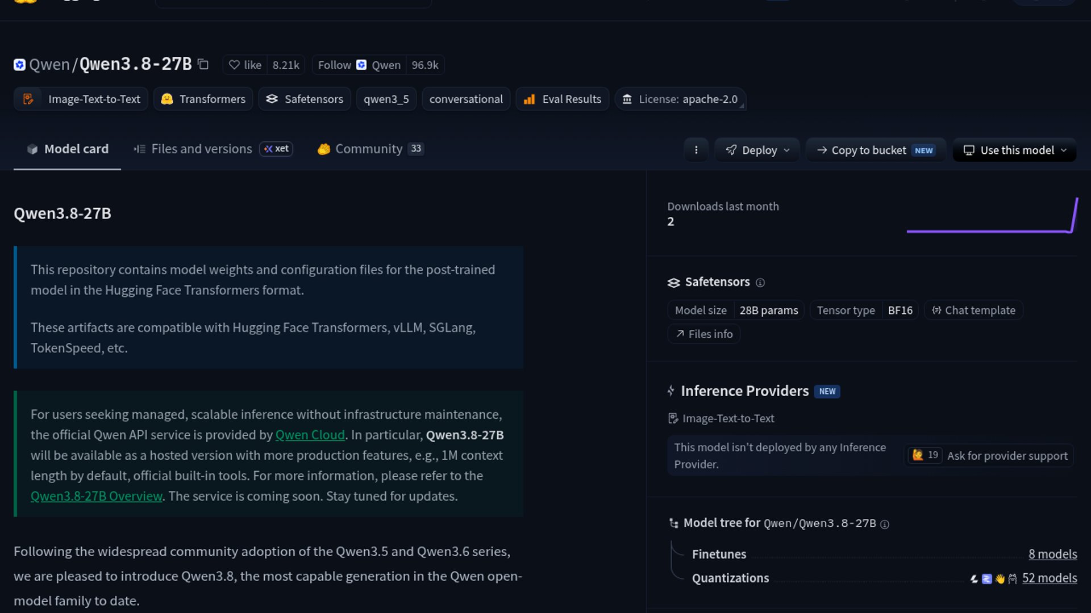Click the Model size 28B params badge
The width and height of the screenshot is (1091, 613).
(x=736, y=310)
